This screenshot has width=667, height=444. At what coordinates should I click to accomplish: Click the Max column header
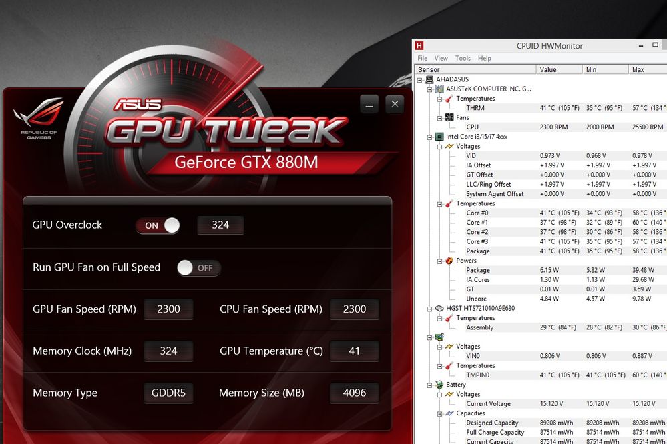coord(648,69)
